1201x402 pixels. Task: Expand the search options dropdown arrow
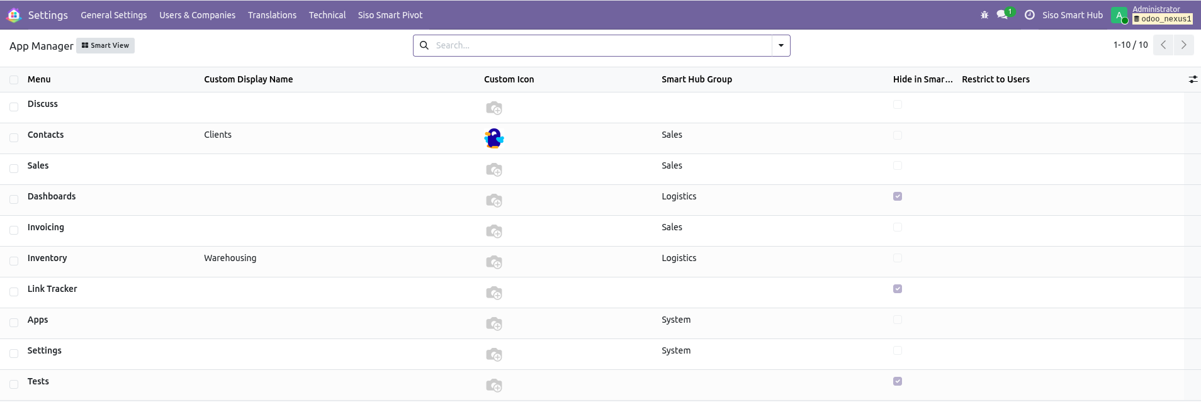(781, 45)
